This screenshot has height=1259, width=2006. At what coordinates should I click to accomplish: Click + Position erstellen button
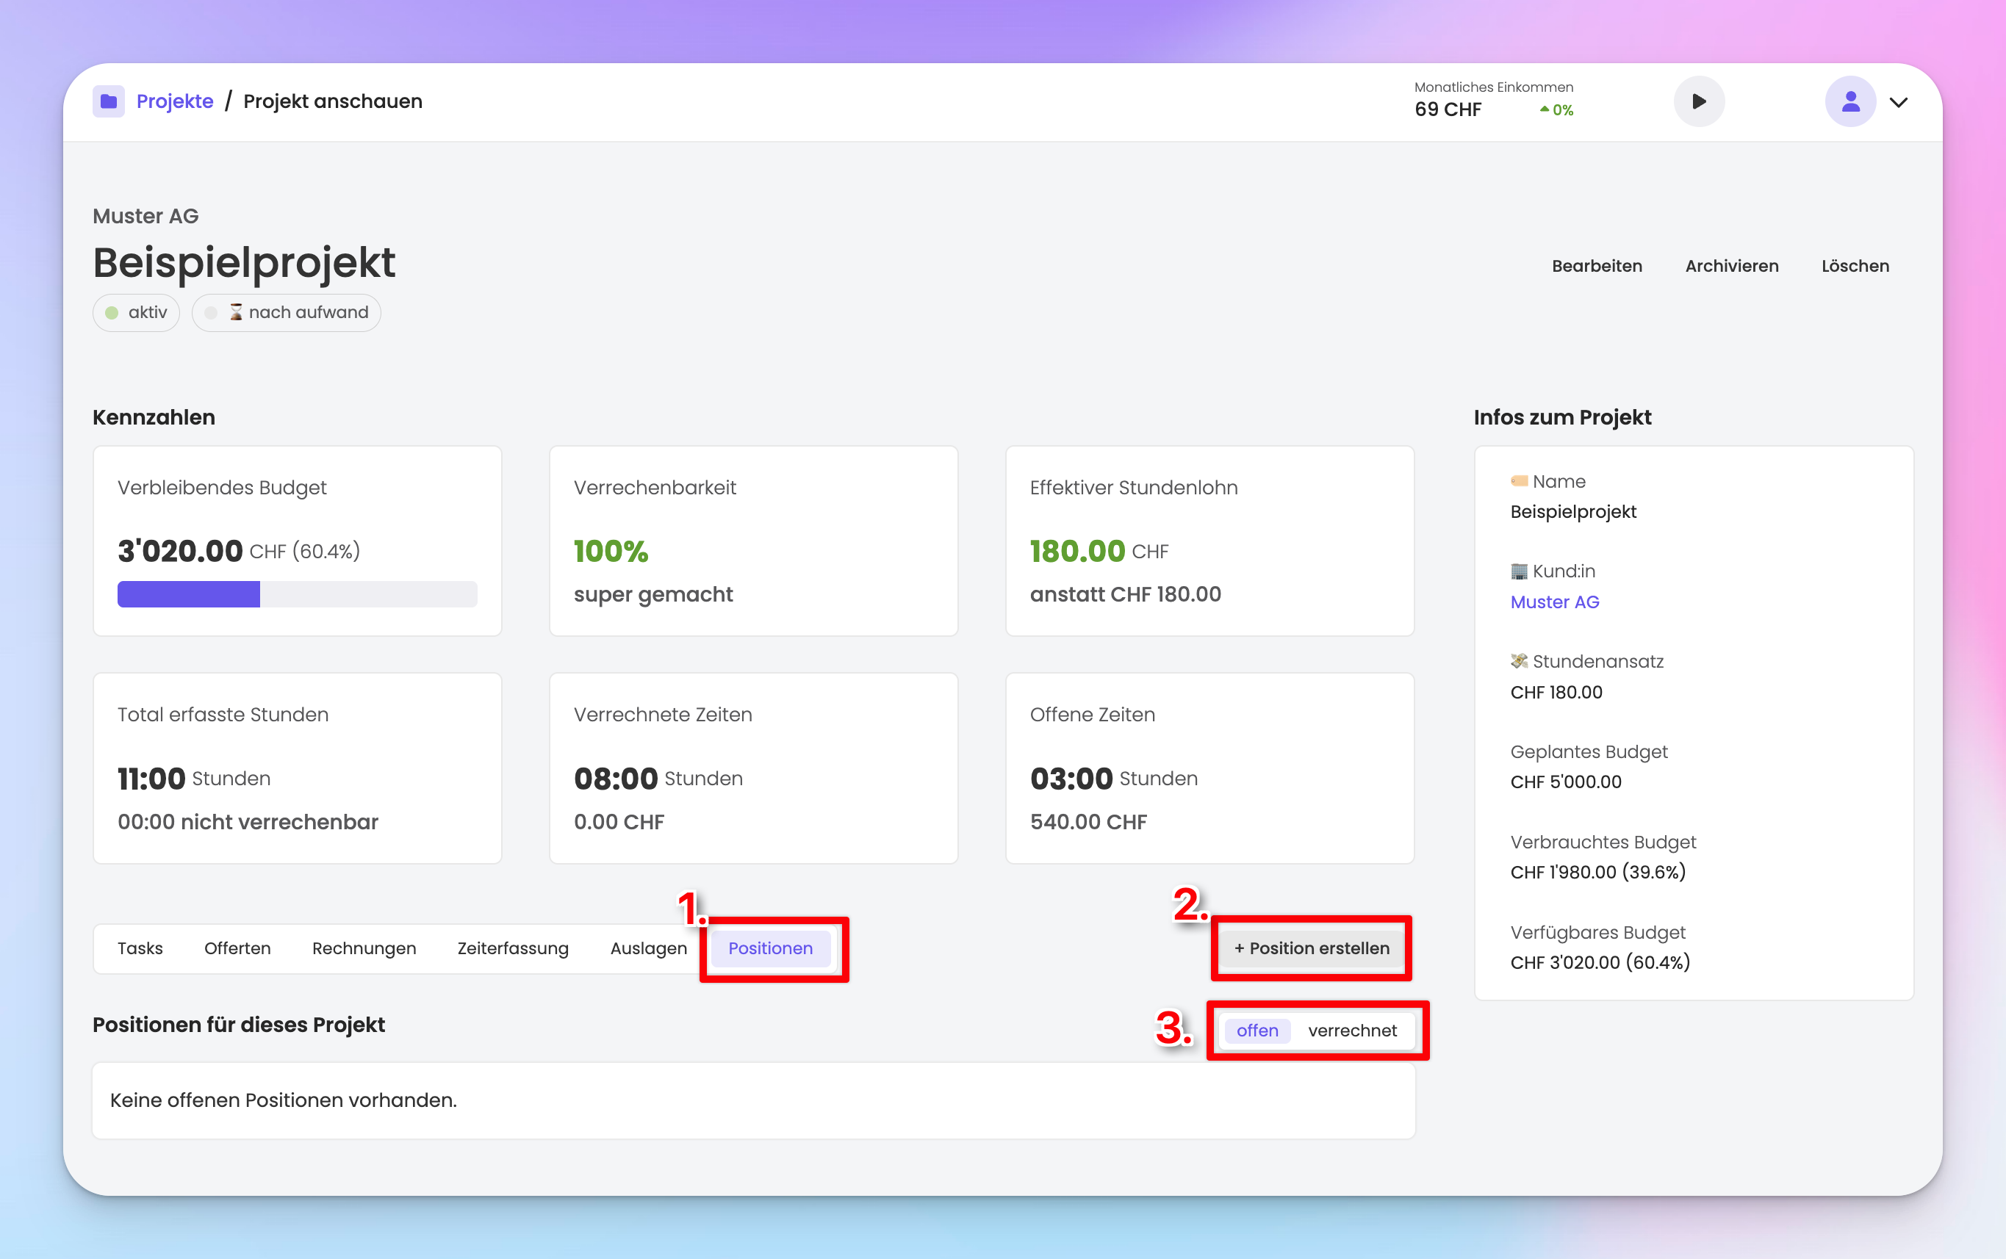pos(1311,948)
